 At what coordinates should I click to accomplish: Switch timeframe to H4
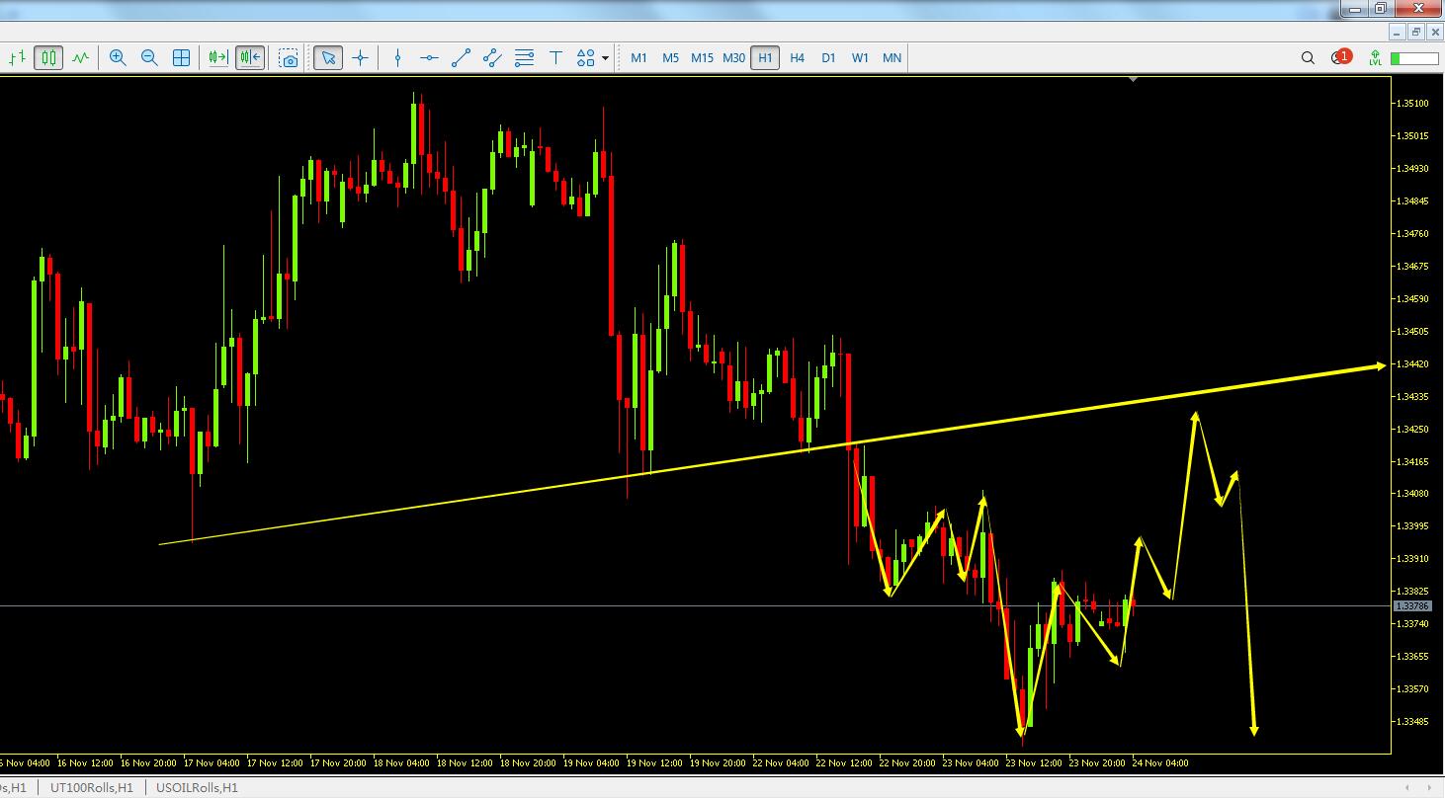(x=797, y=58)
